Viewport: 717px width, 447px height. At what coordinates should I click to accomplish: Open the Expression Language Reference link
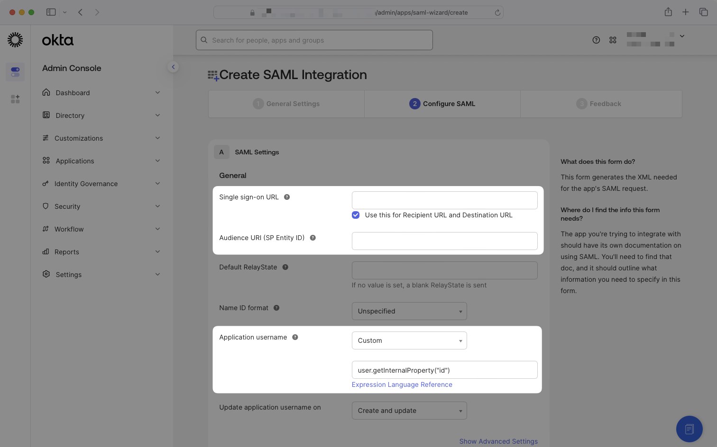tap(402, 384)
